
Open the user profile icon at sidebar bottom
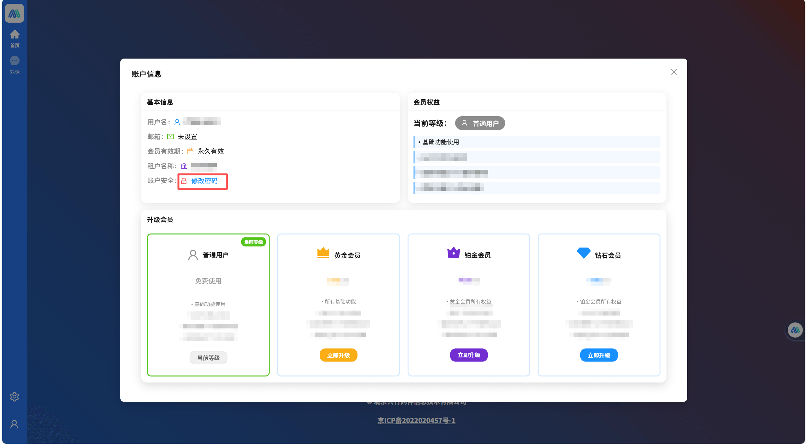(x=14, y=424)
